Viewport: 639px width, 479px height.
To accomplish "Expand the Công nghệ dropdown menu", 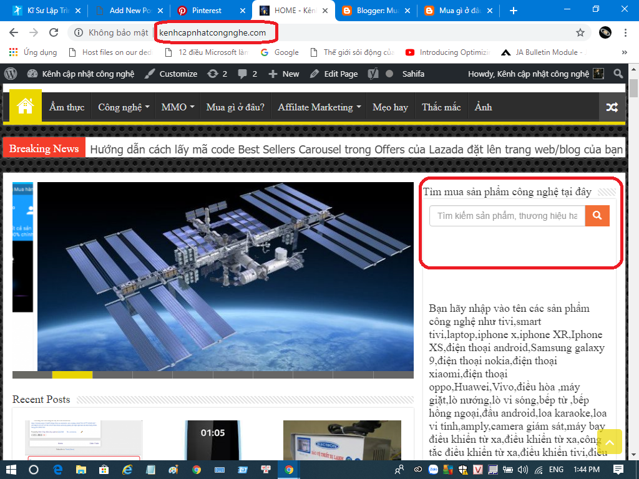I will tap(124, 107).
